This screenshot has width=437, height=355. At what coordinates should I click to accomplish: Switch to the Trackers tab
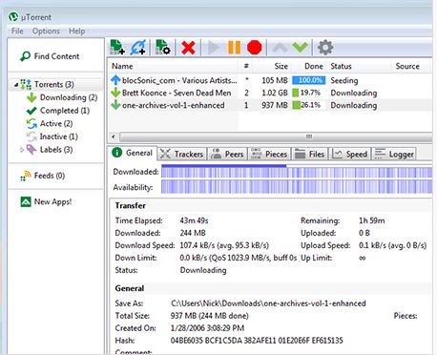click(x=182, y=154)
